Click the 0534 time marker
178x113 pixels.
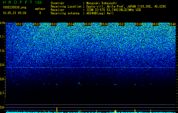pyautogui.click(x=70, y=24)
